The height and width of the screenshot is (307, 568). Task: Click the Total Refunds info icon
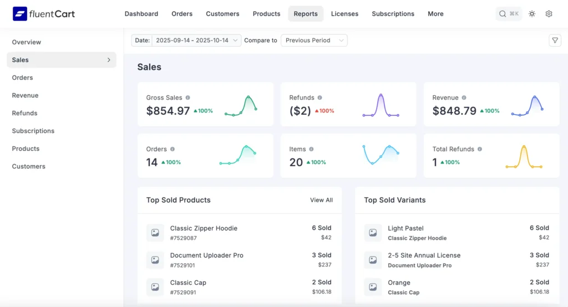click(x=480, y=149)
